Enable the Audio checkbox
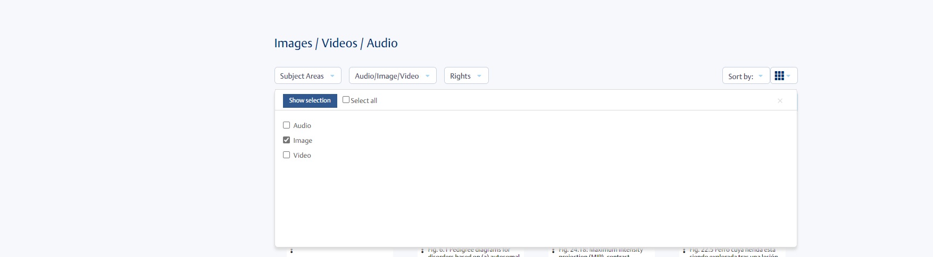This screenshot has height=257, width=933. pos(287,125)
